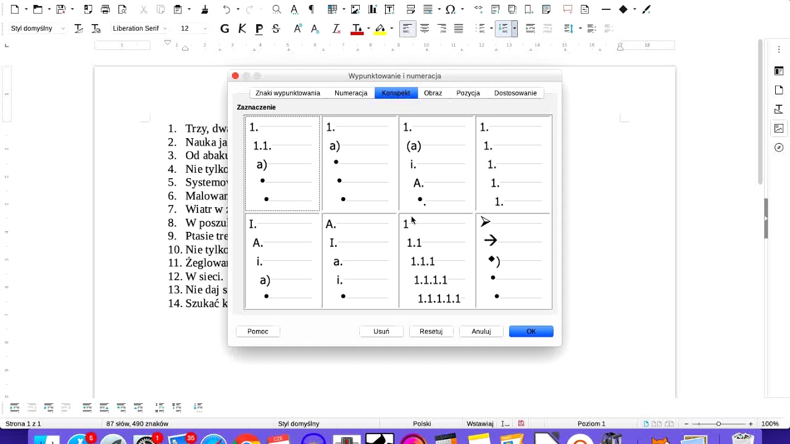Viewport: 790px width, 444px height.
Task: Confirm dialog with OK button
Action: click(x=531, y=331)
